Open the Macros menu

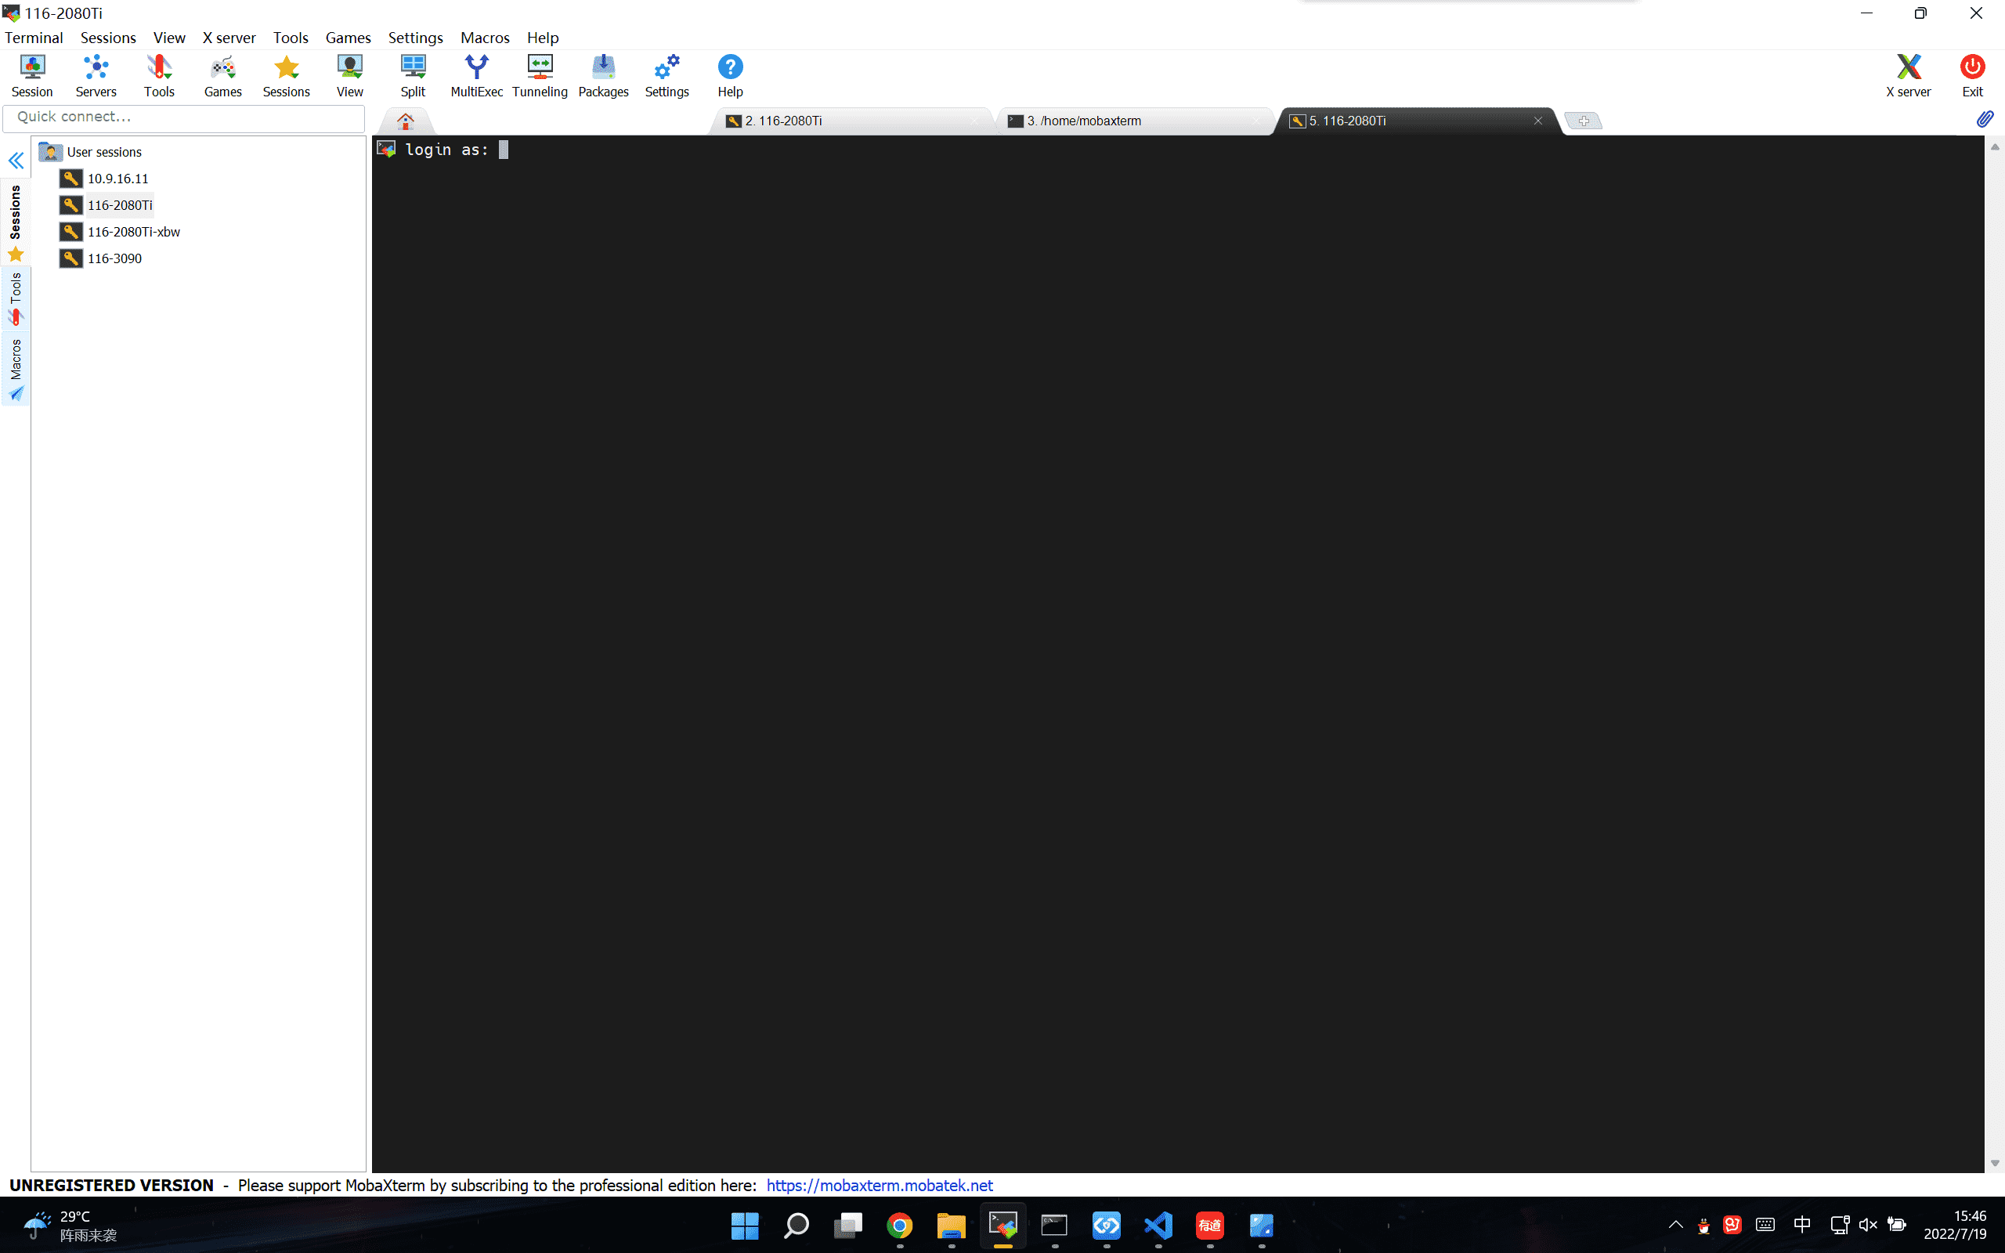point(485,38)
